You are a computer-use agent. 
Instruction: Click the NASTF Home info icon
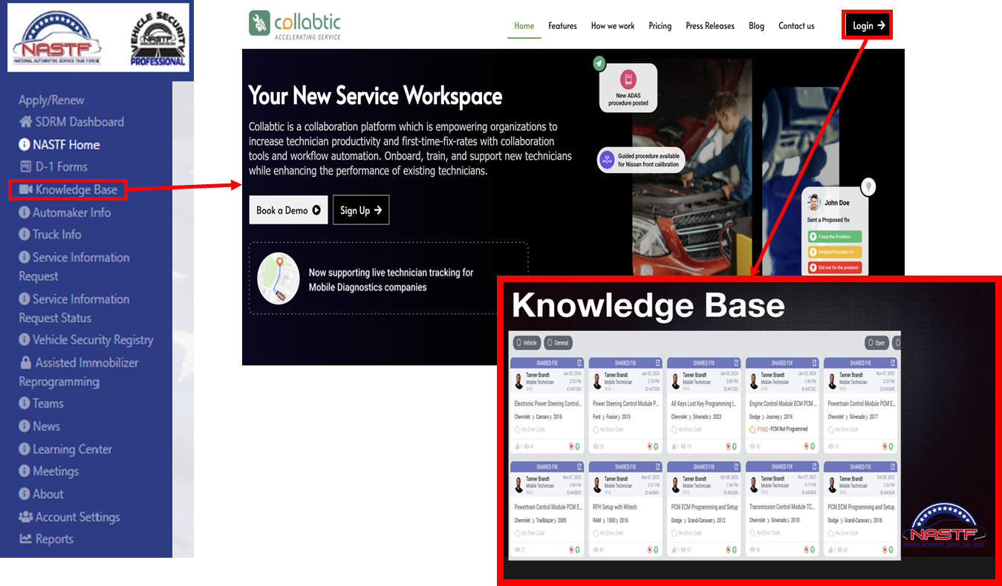(25, 145)
